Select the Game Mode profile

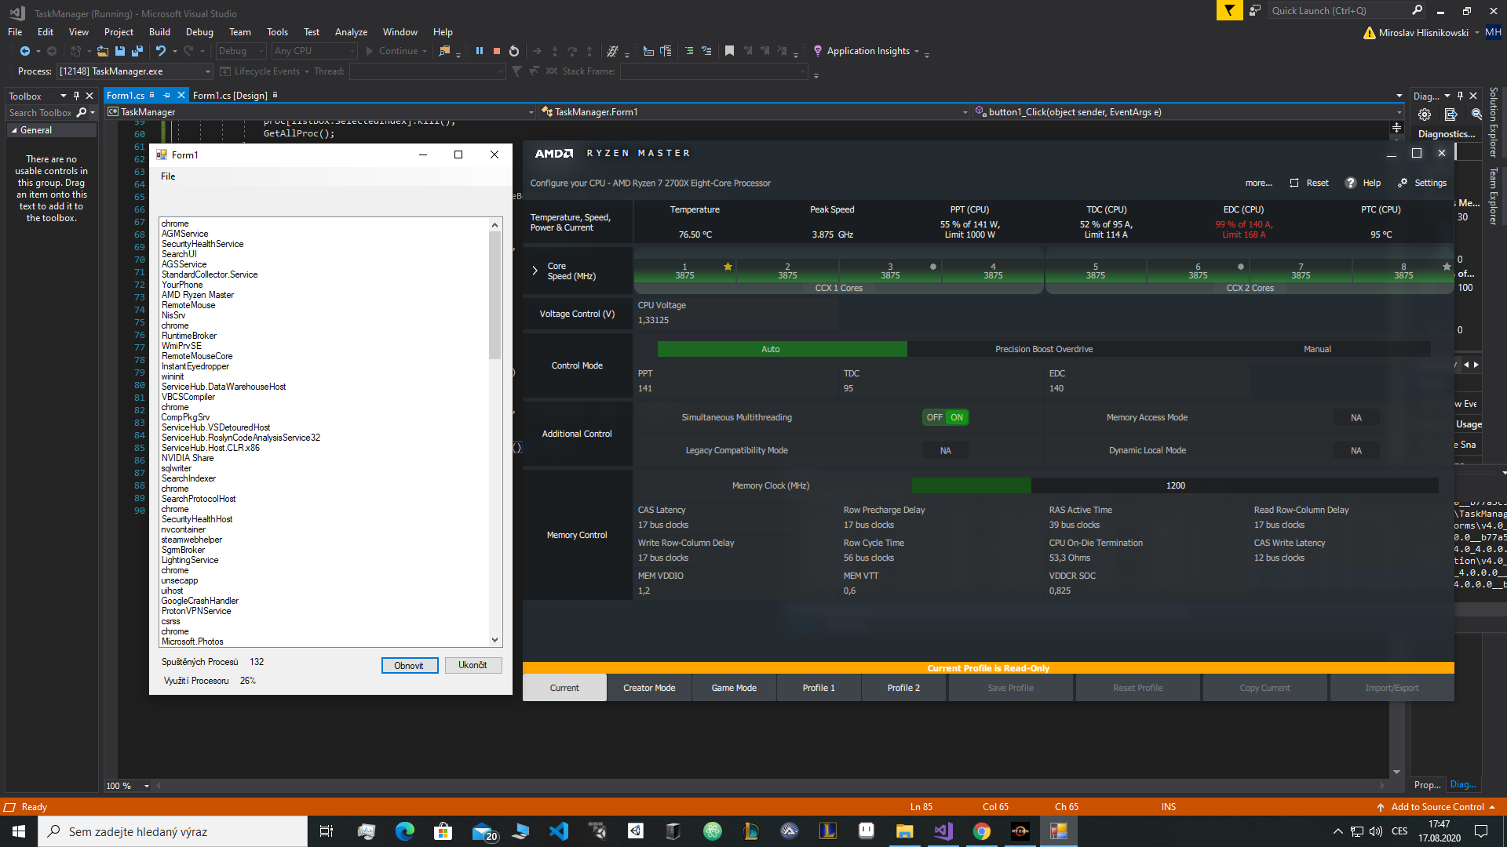coord(733,688)
